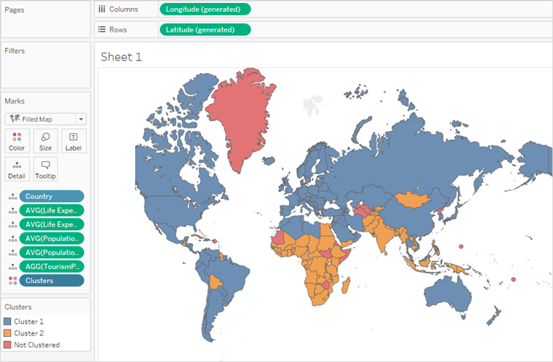This screenshot has height=362, width=553.
Task: Click the Color button in Marks card
Action: 17,141
